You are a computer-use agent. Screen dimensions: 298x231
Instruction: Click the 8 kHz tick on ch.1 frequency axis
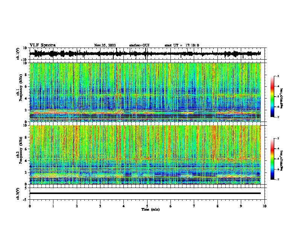pyautogui.click(x=26, y=75)
